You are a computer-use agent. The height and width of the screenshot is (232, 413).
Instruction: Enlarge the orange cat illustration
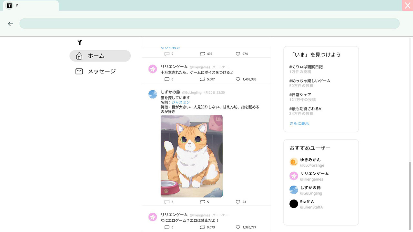pyautogui.click(x=192, y=156)
